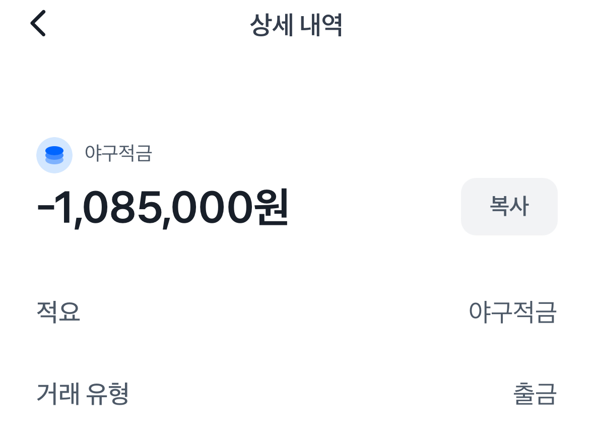Tap the small 야구적금 label beside the coin icon
The width and height of the screenshot is (594, 438).
[118, 154]
